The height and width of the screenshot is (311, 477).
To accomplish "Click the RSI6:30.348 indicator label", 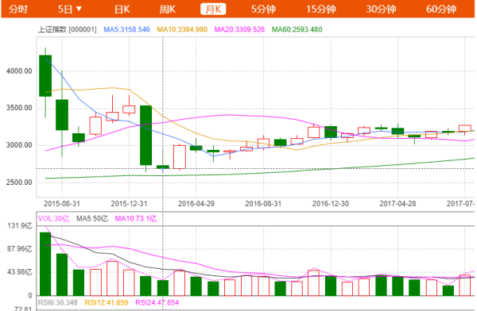I will coord(57,302).
